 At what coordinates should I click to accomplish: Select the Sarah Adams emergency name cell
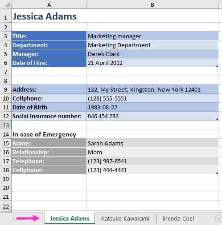tap(152, 143)
